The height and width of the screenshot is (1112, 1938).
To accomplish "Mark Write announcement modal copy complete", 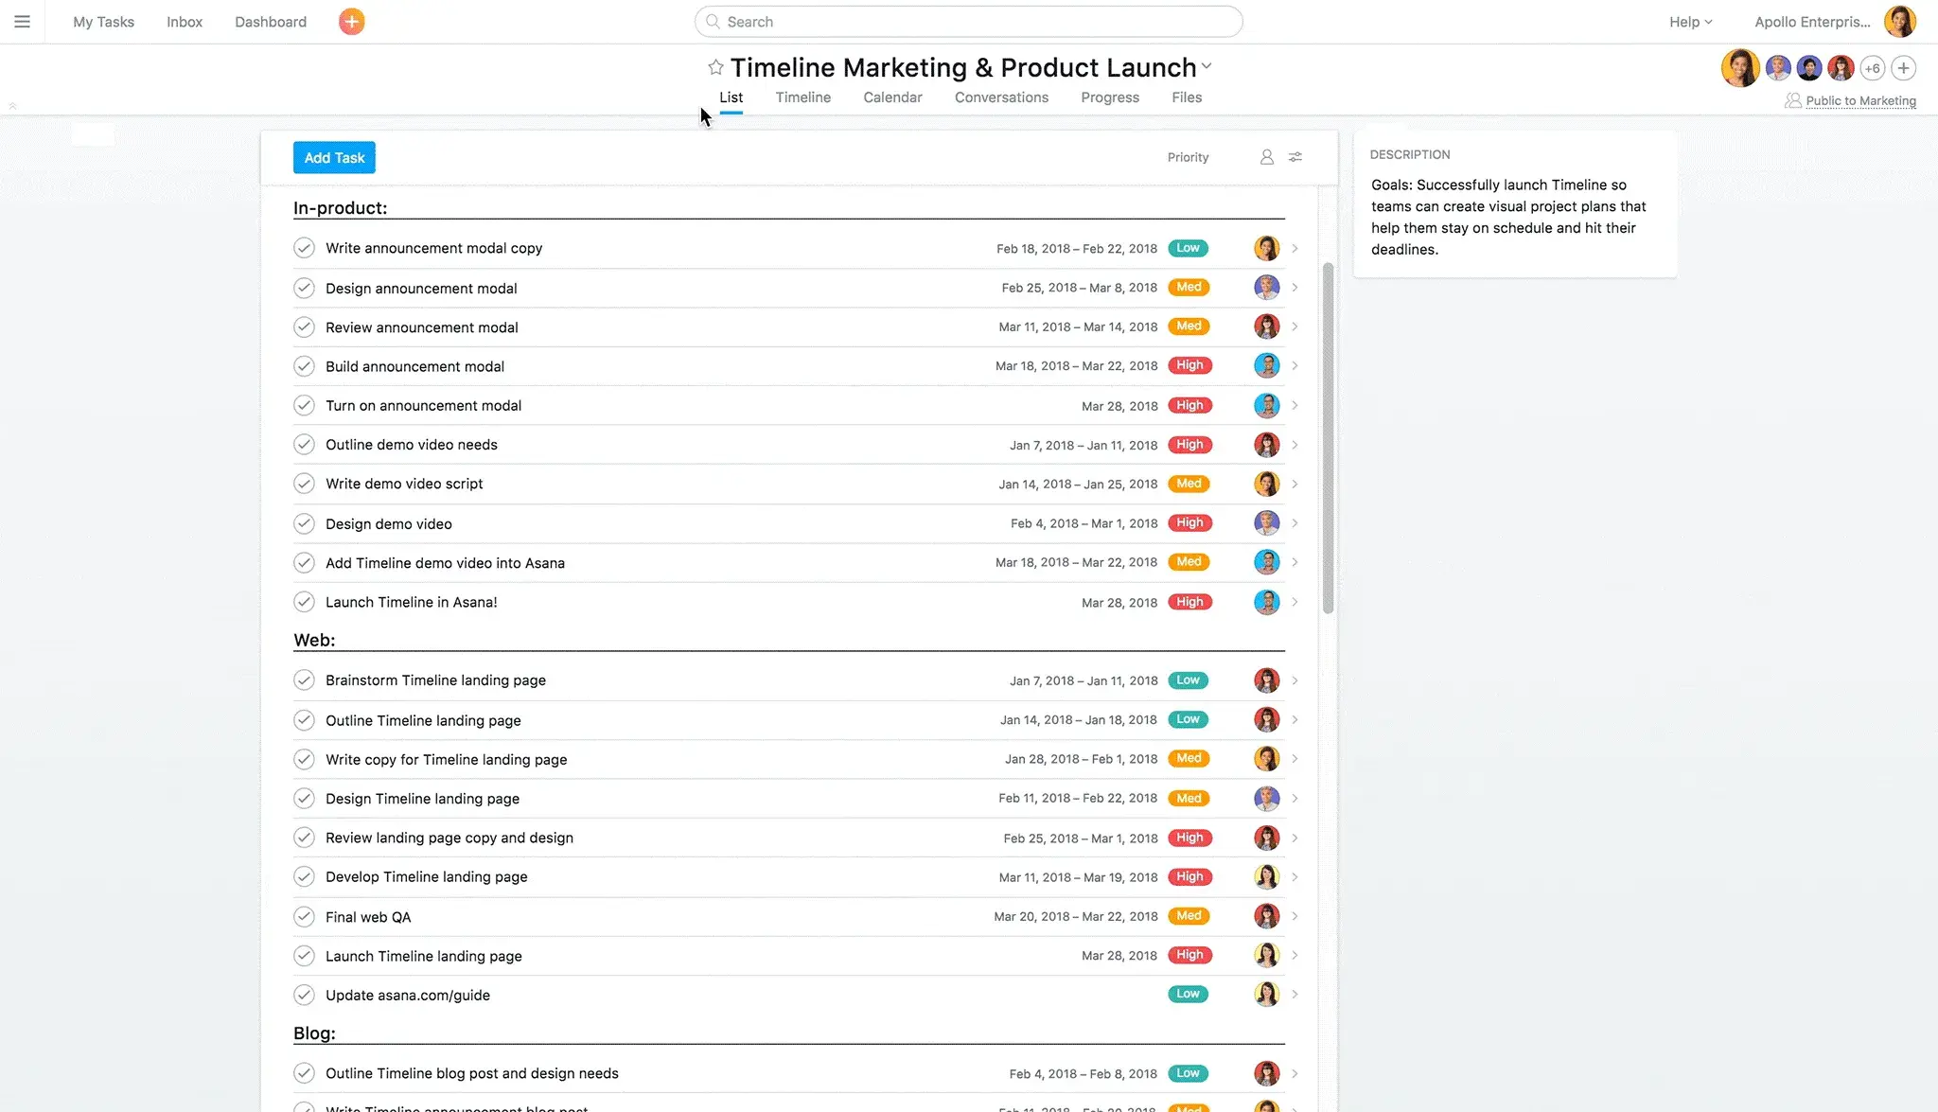I will pyautogui.click(x=304, y=248).
